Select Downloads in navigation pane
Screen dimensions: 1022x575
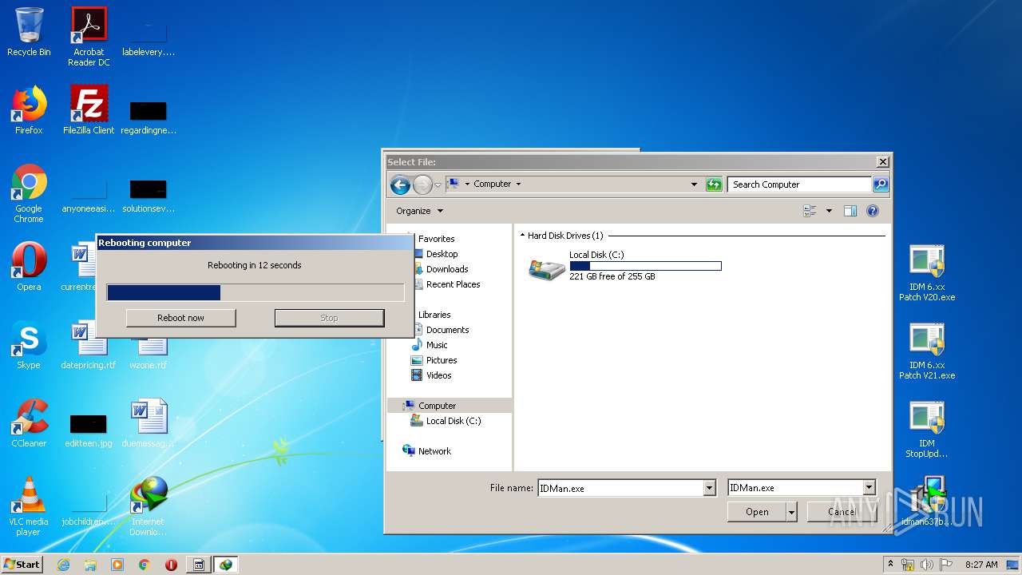tap(447, 269)
